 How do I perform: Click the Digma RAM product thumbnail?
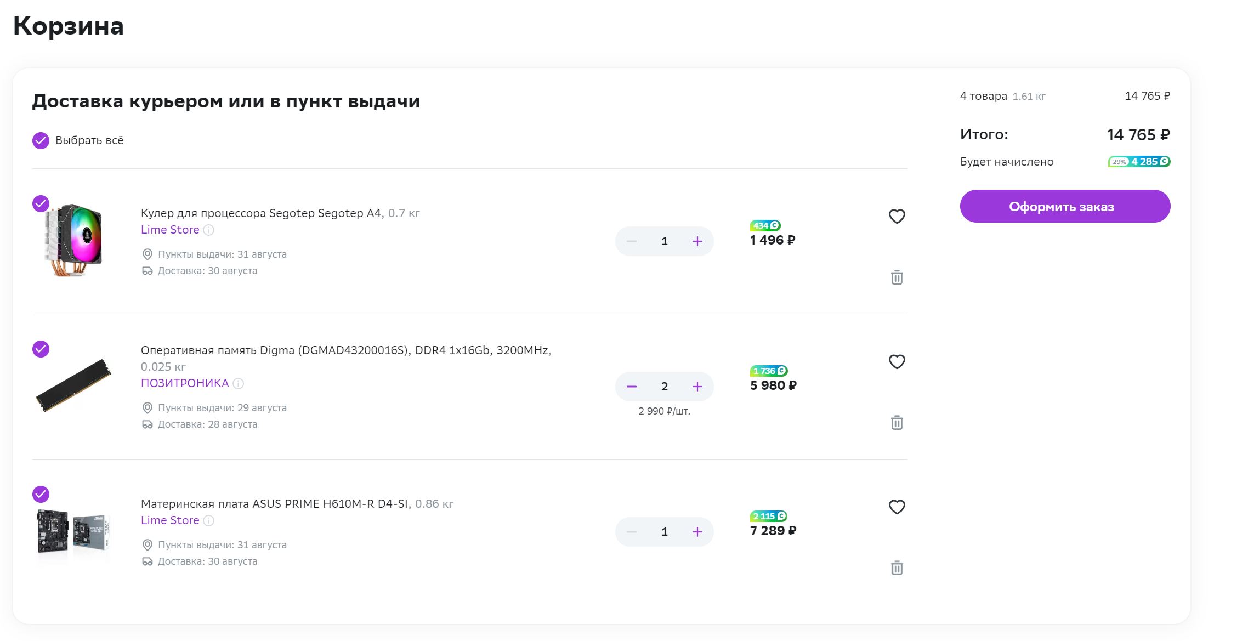[x=73, y=385]
